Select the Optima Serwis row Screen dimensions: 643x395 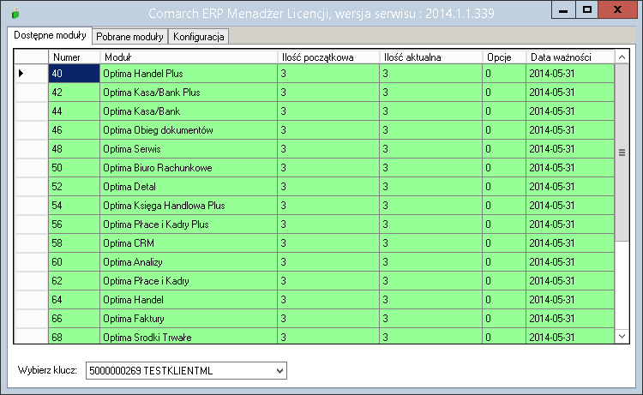tap(315, 149)
